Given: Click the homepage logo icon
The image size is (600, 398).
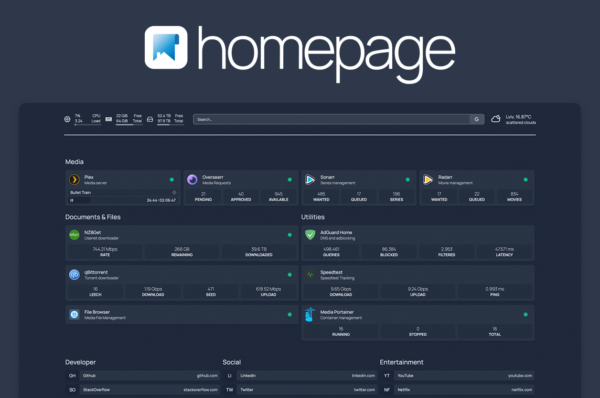Looking at the screenshot, I should (x=166, y=47).
